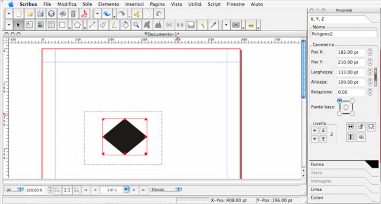The height and width of the screenshot is (204, 381).
Task: Open the Inserisci menu
Action: tap(134, 4)
